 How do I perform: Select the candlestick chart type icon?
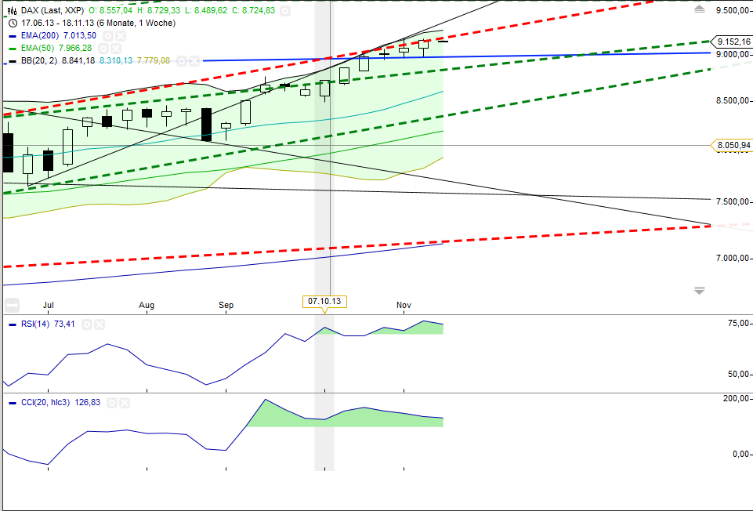[x=13, y=10]
